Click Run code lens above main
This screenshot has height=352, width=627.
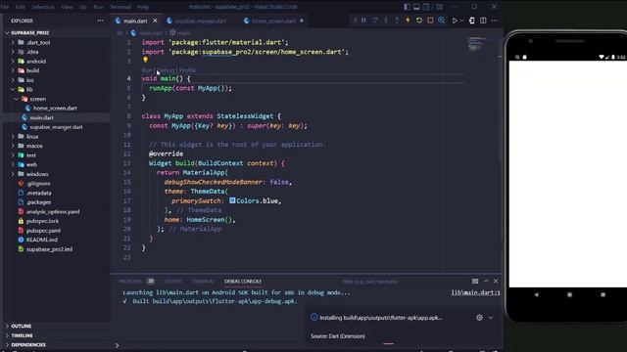(147, 70)
